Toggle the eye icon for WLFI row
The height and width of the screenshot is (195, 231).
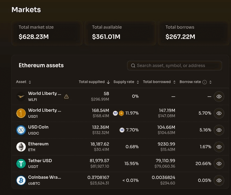coord(219,96)
